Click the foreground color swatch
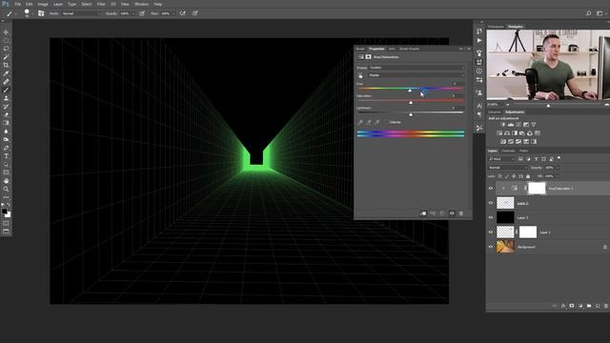The width and height of the screenshot is (610, 343). click(x=4, y=212)
